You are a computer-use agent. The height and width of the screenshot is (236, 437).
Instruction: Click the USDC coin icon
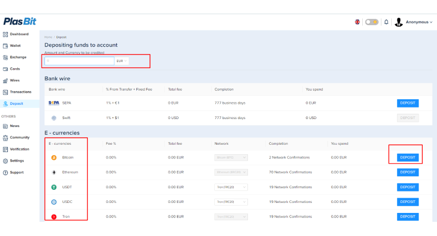(54, 202)
